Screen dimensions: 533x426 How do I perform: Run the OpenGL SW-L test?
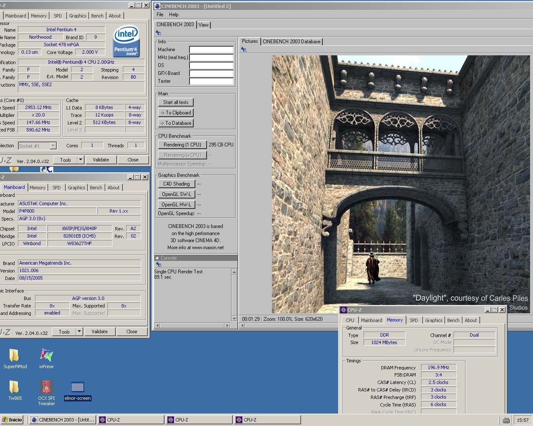(177, 194)
